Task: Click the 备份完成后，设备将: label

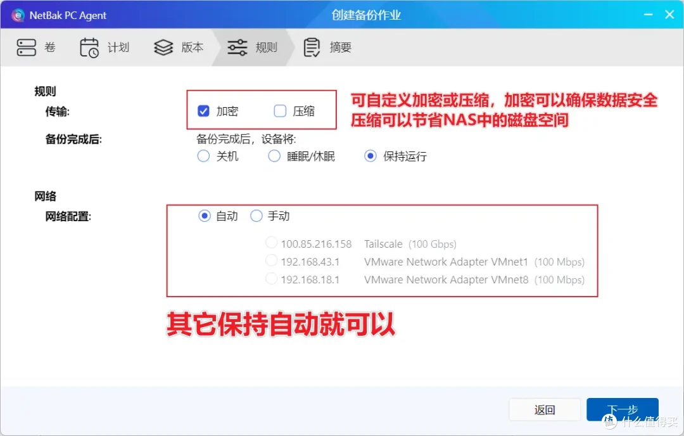Action: pyautogui.click(x=246, y=139)
